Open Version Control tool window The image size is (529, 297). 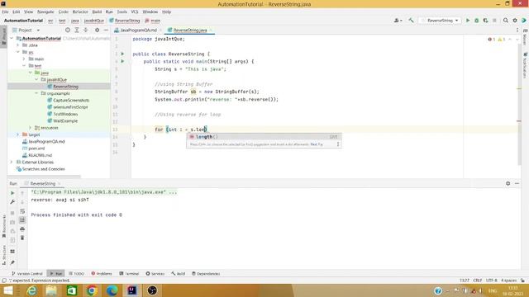(x=27, y=274)
